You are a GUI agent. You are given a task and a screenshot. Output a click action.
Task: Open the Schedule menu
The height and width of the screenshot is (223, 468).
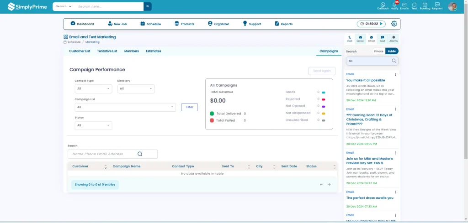coord(151,24)
